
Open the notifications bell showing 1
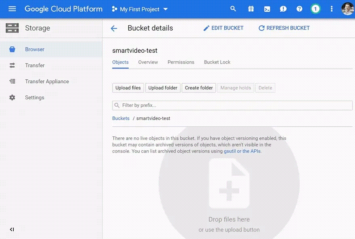coord(315,8)
